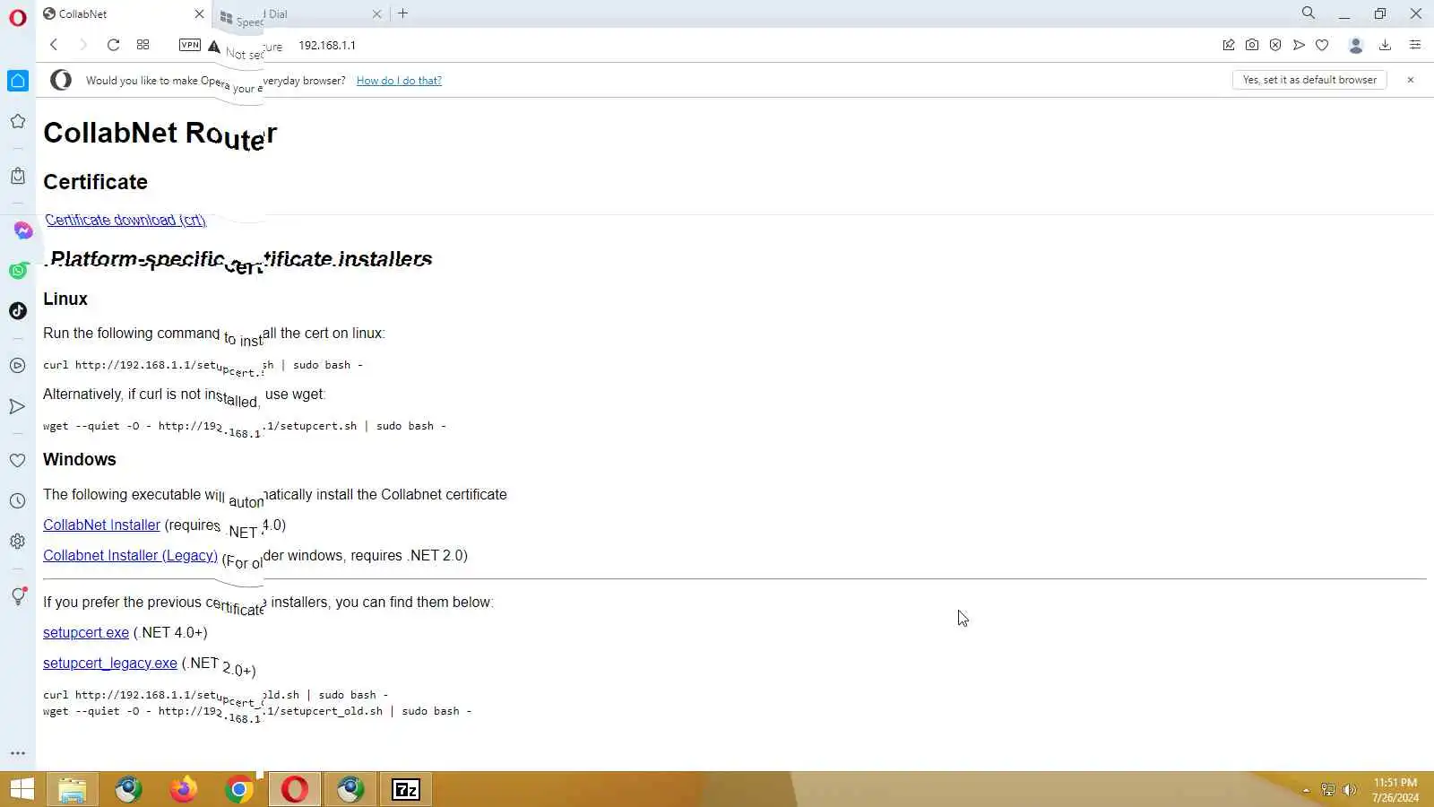Open the volume control in tray
This screenshot has width=1434, height=807.
tap(1350, 790)
